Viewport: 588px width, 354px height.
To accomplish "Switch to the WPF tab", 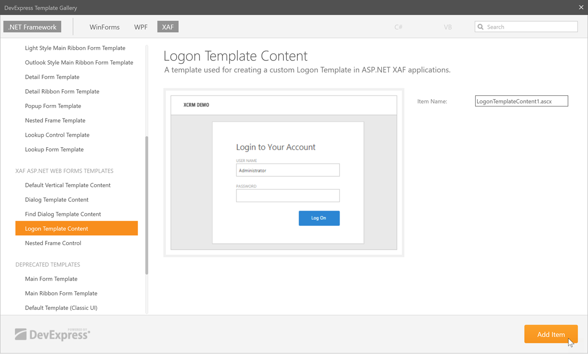I will click(x=141, y=27).
